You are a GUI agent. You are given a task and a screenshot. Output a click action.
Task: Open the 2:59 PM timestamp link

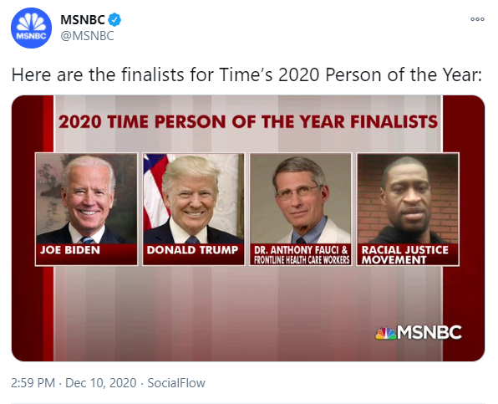pos(33,383)
